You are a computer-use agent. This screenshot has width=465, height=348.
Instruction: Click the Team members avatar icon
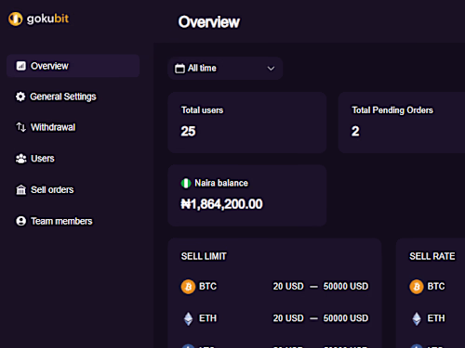(21, 221)
